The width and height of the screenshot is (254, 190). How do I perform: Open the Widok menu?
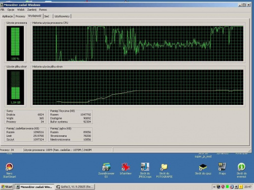(x=21, y=10)
